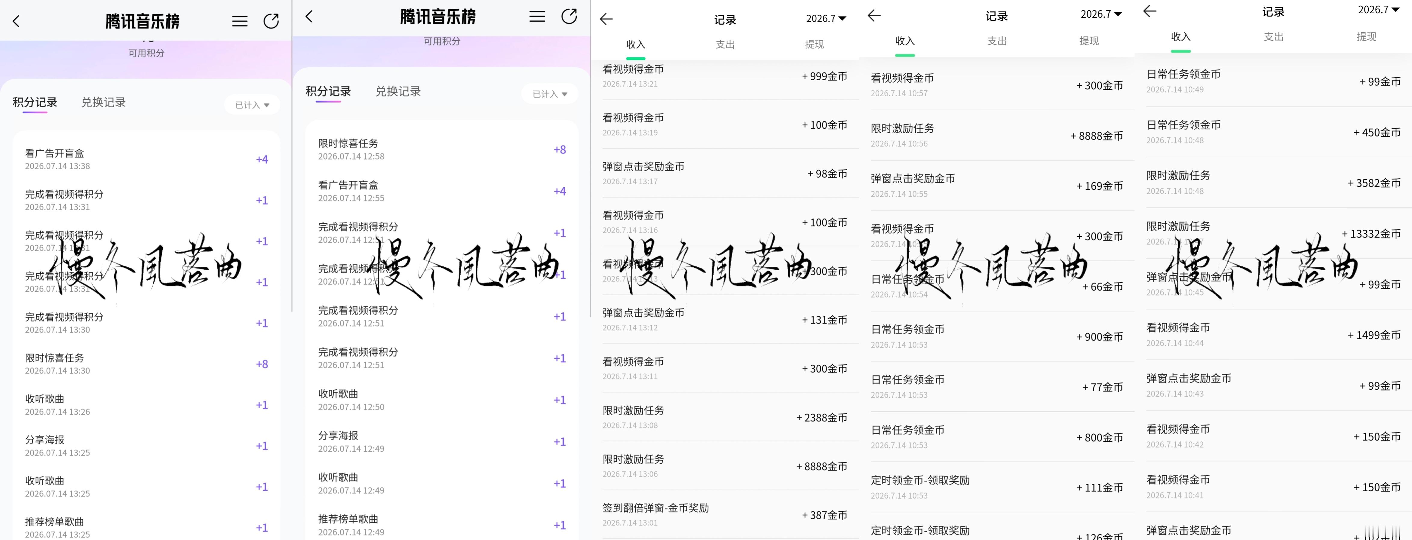Tap the 收听歌曲 entry dated 13:26
The height and width of the screenshot is (540, 1412).
click(x=146, y=405)
